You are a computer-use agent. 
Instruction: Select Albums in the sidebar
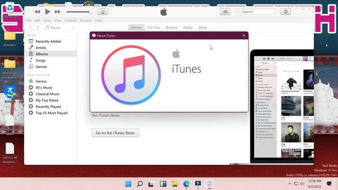point(51,54)
